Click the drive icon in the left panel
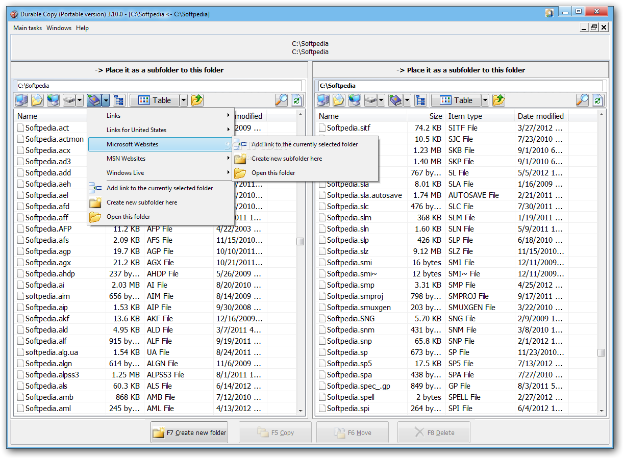This screenshot has width=624, height=459. coord(69,100)
